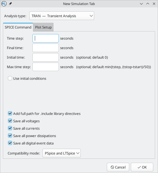
Task: Toggle the pin window icon
Action: click(x=10, y=4)
